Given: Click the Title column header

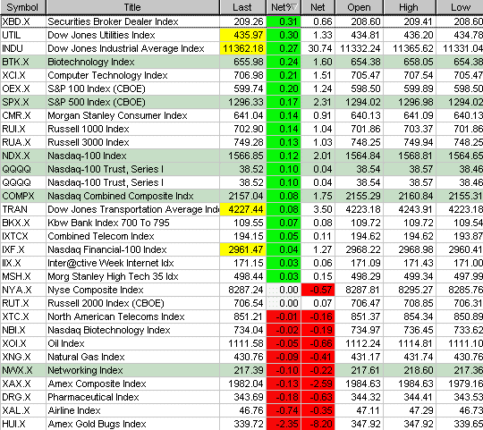Looking at the screenshot, I should 132,7.
